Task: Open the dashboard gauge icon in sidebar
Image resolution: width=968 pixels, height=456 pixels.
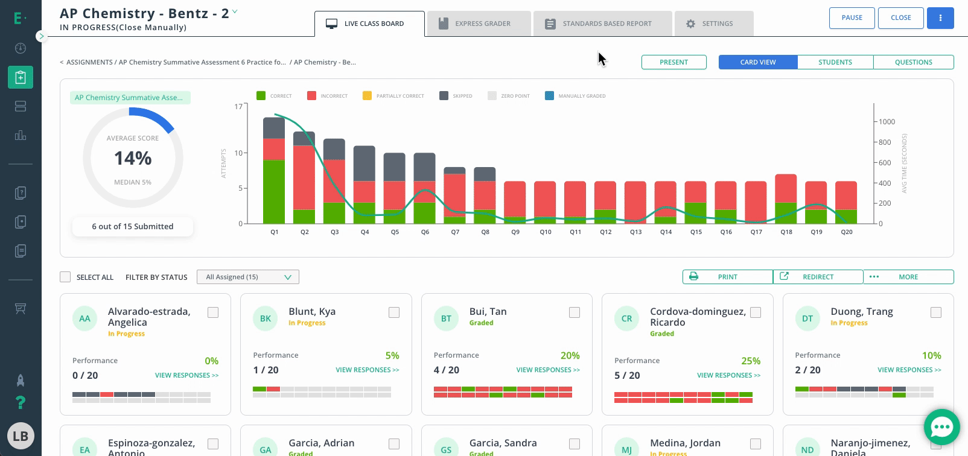Action: (x=21, y=48)
